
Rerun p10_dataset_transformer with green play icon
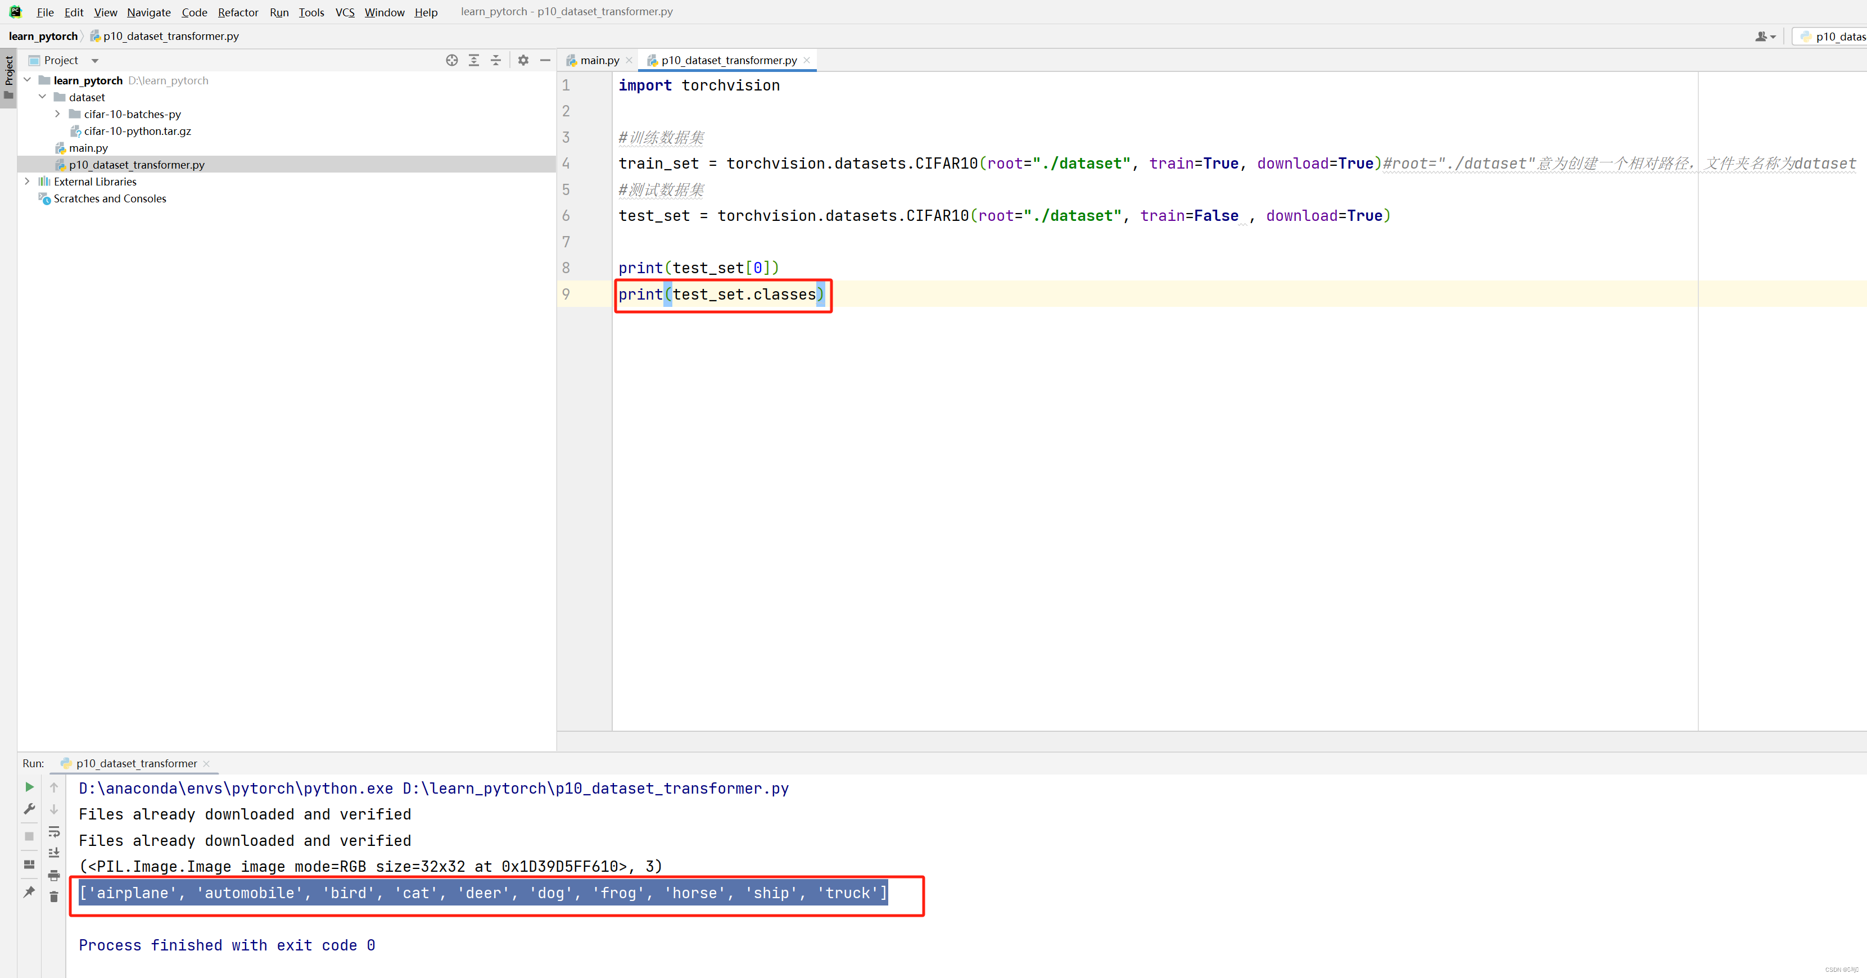point(29,787)
